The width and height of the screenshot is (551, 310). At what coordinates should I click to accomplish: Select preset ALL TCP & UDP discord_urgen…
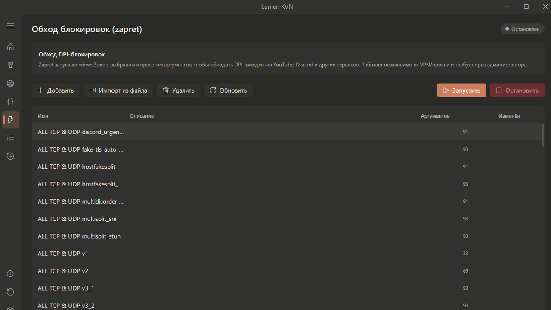pos(287,132)
